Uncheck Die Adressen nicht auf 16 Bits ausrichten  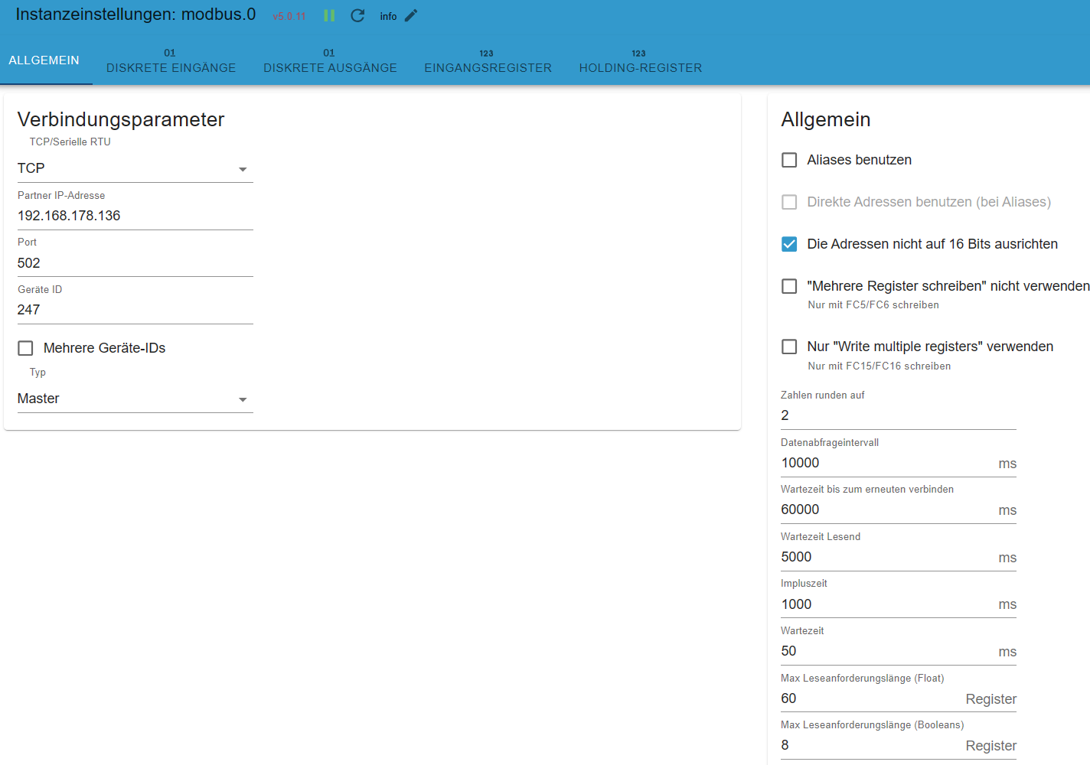[x=789, y=244]
